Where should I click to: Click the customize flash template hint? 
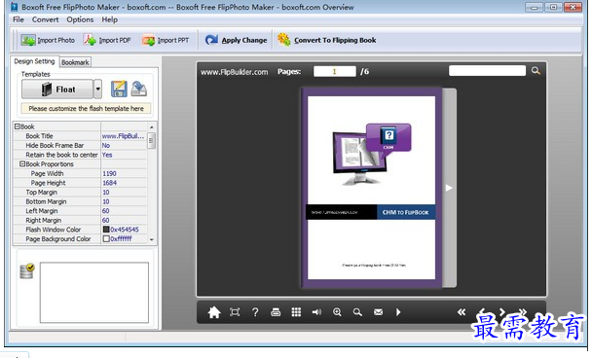86,109
